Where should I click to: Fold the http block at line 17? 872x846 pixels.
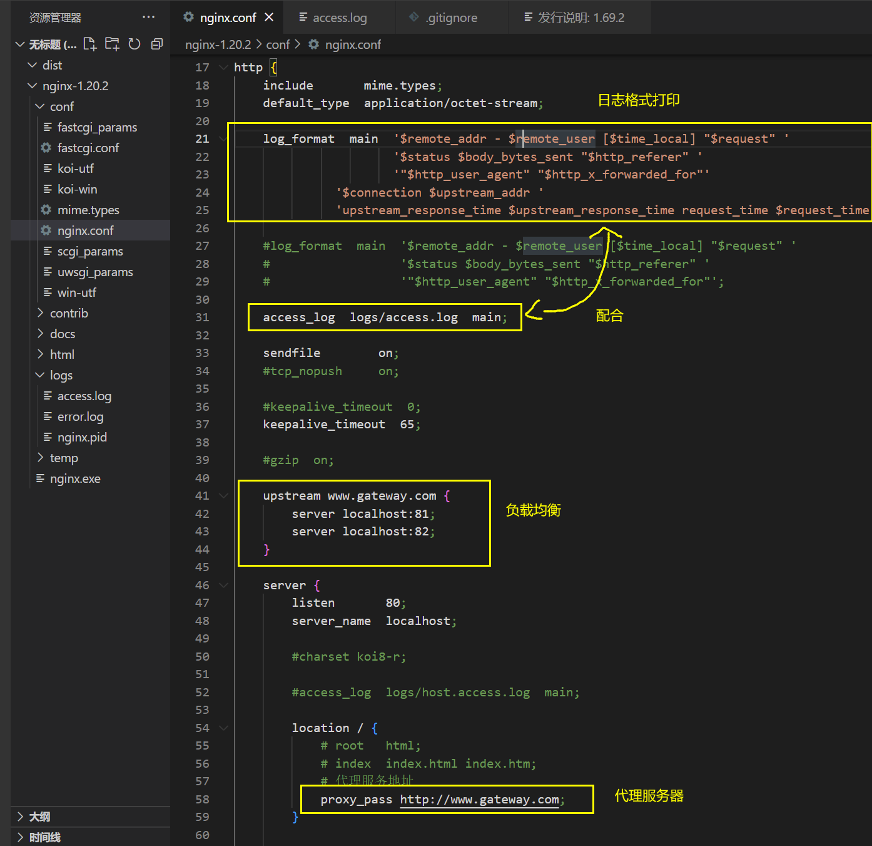(x=223, y=67)
